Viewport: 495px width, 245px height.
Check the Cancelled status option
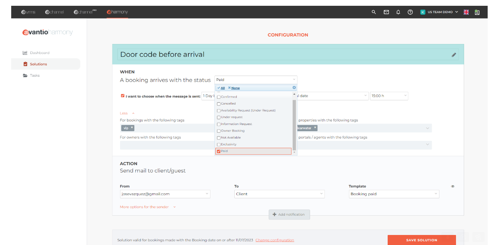[x=219, y=104]
